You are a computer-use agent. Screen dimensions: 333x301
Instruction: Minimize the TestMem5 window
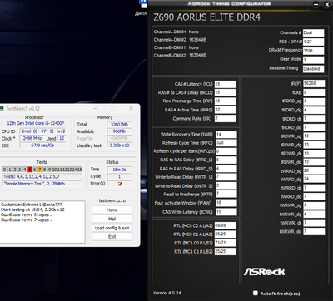[95, 109]
